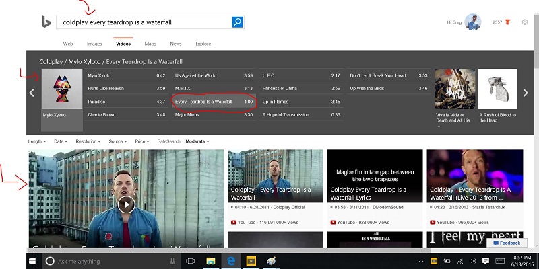Switch to the Maps tab
This screenshot has height=269, width=539.
tap(150, 44)
